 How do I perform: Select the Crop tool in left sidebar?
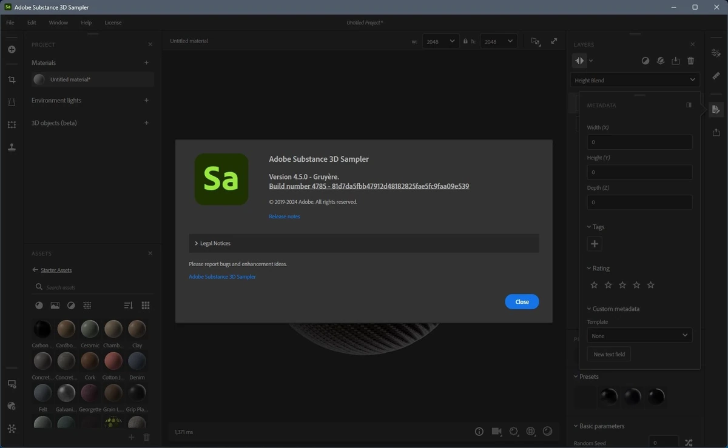click(12, 79)
